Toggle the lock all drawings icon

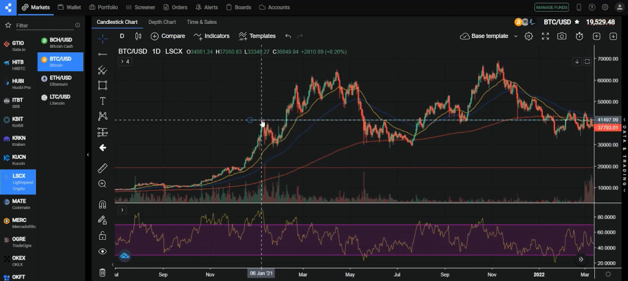(102, 236)
